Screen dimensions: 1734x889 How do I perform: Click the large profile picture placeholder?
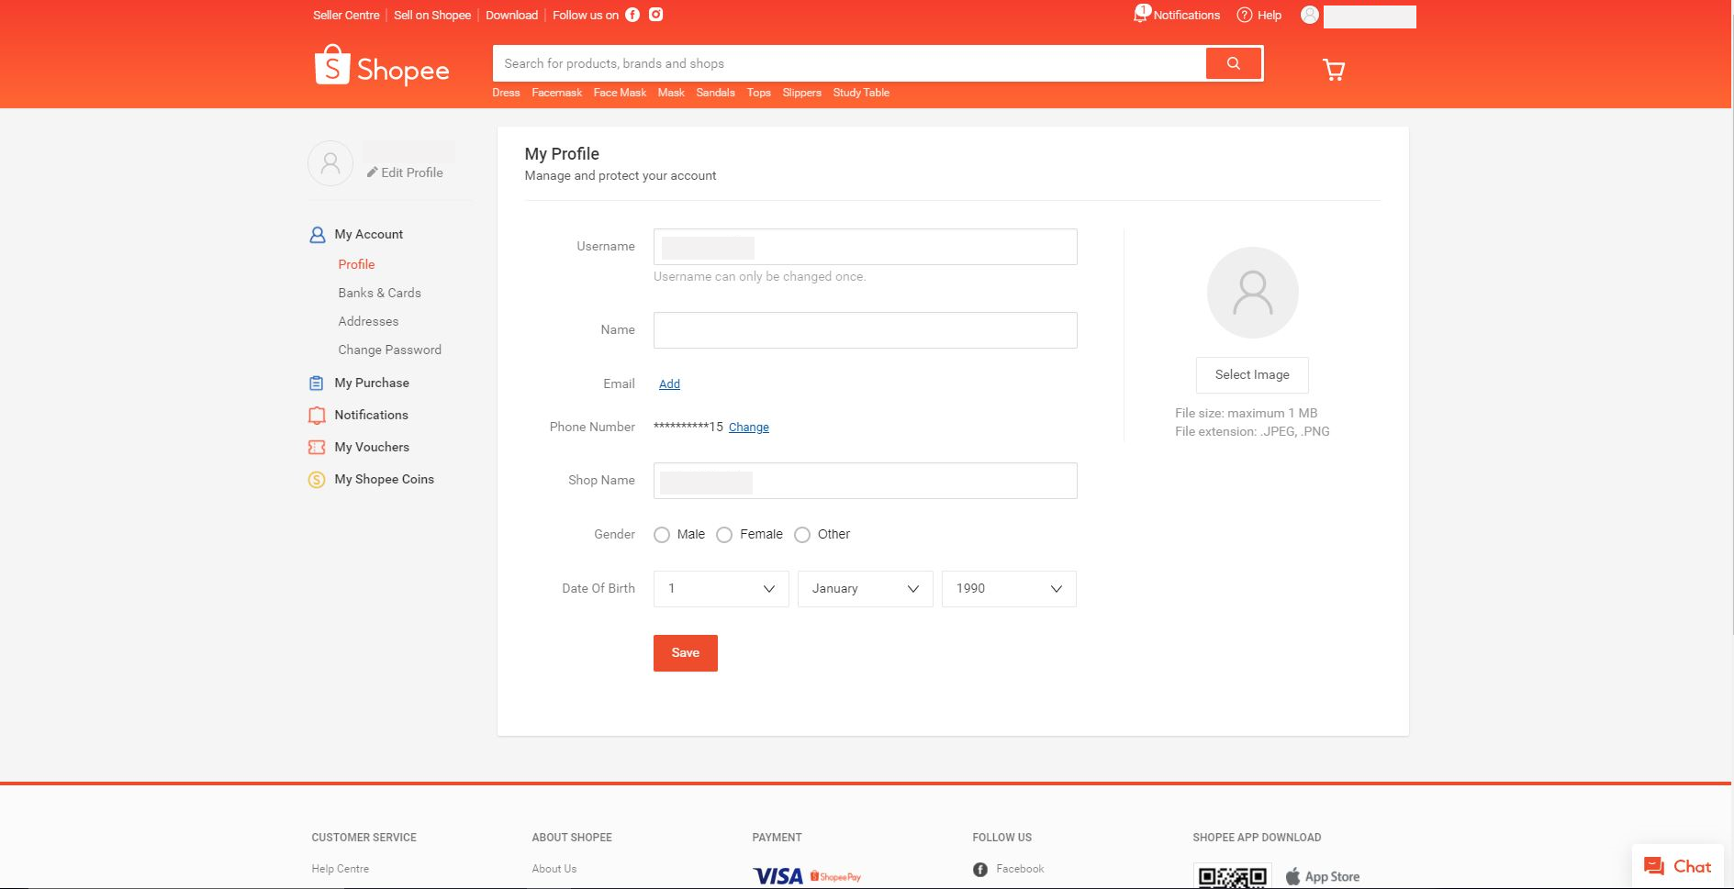[1252, 293]
